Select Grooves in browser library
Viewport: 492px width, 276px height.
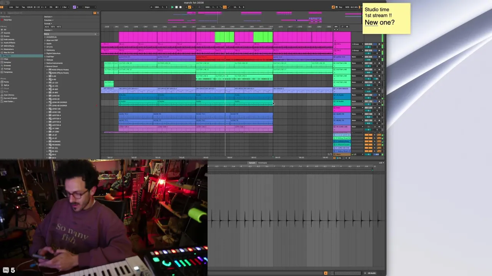pyautogui.click(x=7, y=66)
